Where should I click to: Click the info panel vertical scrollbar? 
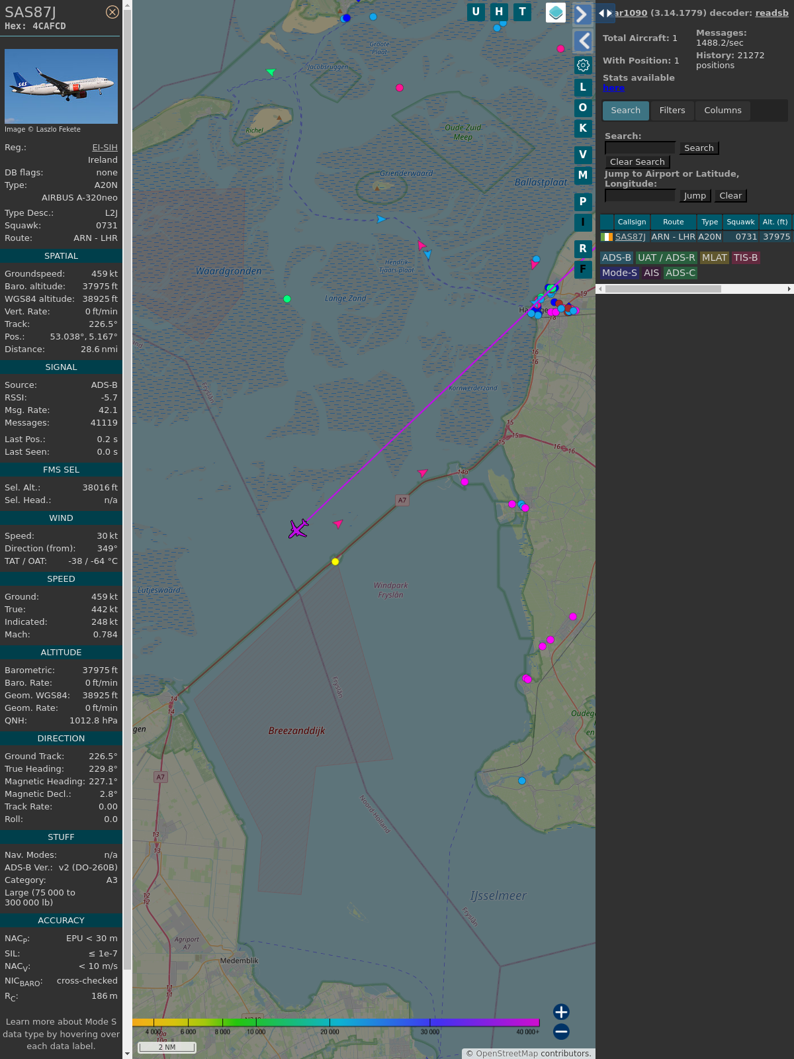click(127, 490)
